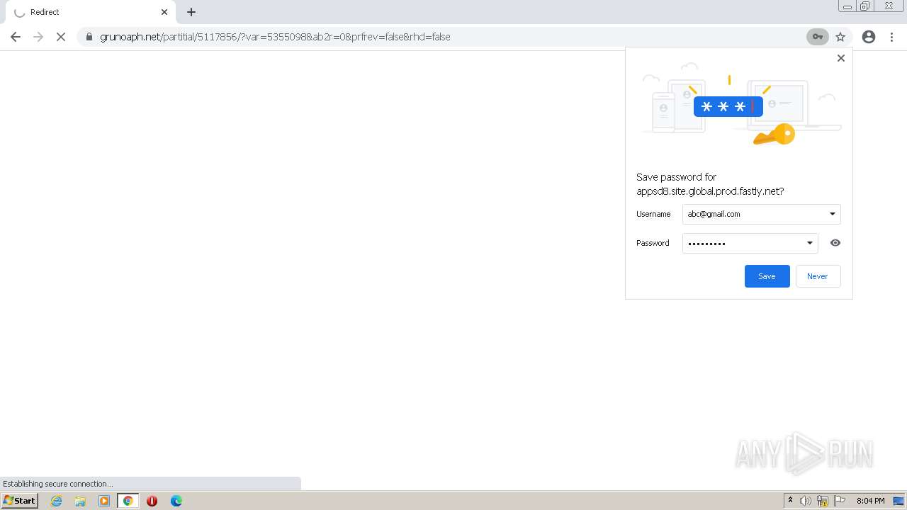Open the Chrome profile avatar menu
The height and width of the screenshot is (510, 907).
(869, 37)
